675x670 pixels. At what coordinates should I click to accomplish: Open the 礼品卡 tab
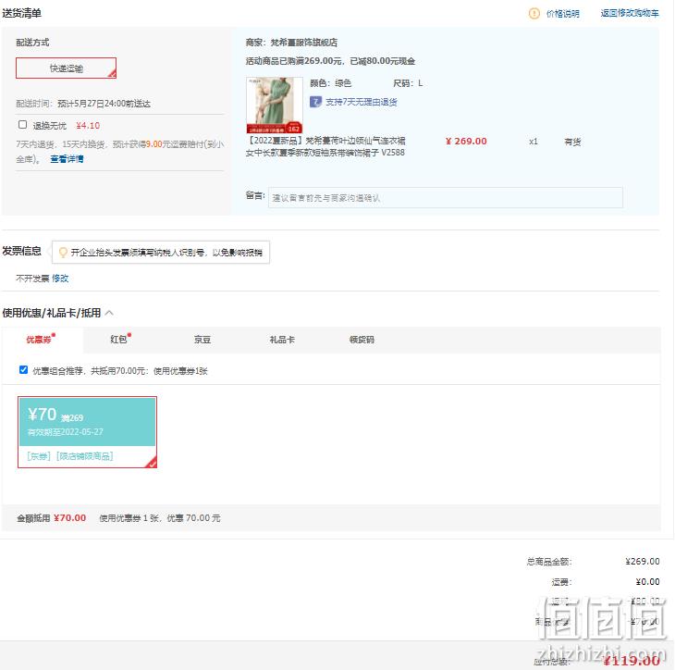[x=282, y=340]
